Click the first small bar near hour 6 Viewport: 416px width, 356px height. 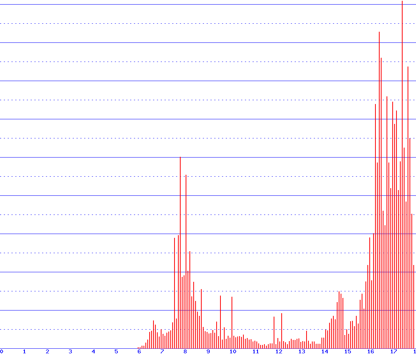pos(139,346)
